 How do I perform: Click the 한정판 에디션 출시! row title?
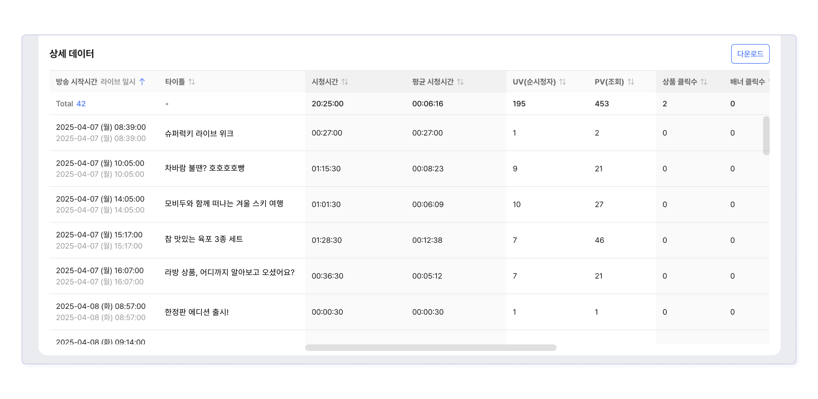(x=196, y=312)
